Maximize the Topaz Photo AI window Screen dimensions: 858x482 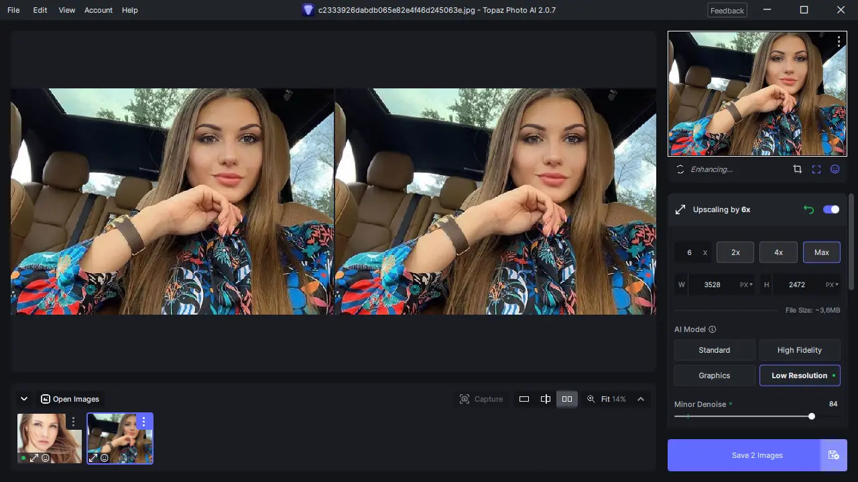804,10
